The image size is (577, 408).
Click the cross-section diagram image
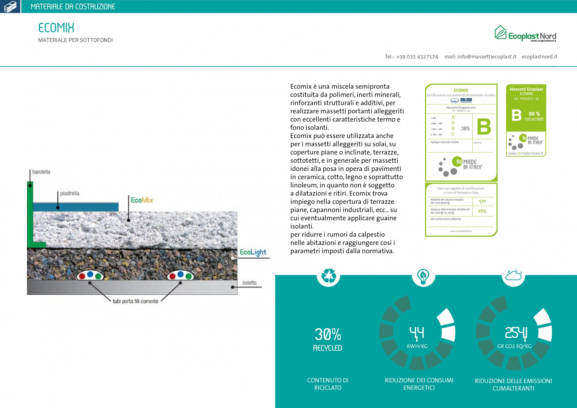tap(148, 237)
